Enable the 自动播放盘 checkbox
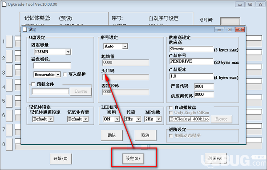This screenshot has height=170, width=267. coord(170,108)
